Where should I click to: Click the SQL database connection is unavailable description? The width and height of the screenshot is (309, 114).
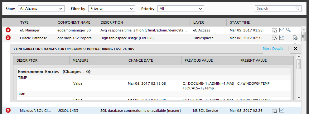coord(141,111)
